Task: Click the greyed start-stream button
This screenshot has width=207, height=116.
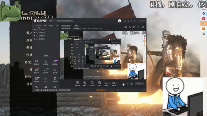Action: (139, 84)
